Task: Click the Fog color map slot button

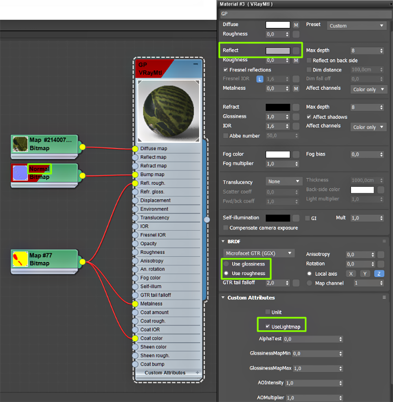Action: [x=296, y=154]
